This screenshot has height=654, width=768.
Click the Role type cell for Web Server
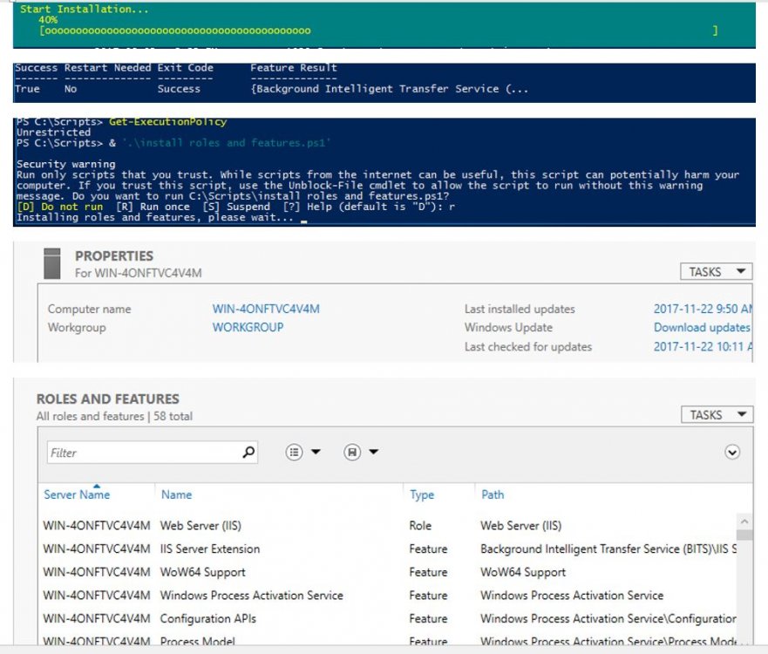click(x=420, y=526)
